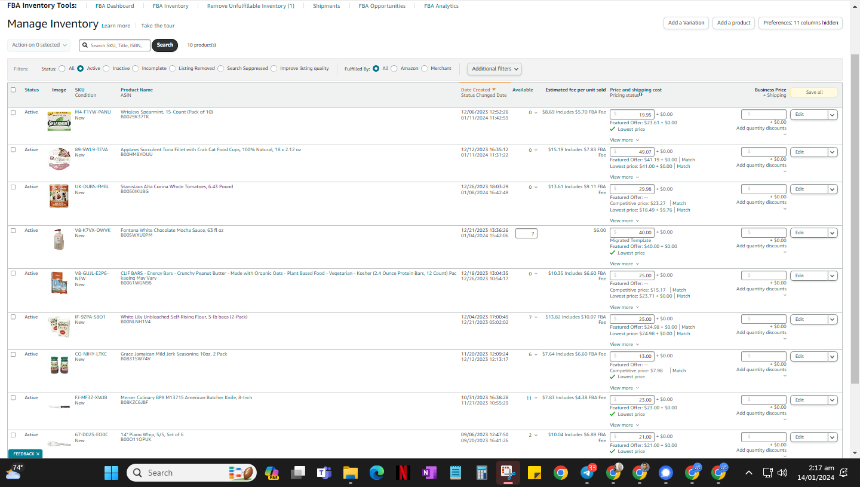
Task: Open Stanislaus Whole Tomatoes product thumbnail
Action: [59, 196]
